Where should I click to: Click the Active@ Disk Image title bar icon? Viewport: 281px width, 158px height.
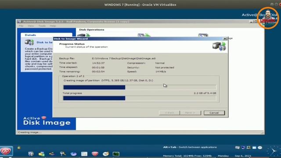pos(19,22)
